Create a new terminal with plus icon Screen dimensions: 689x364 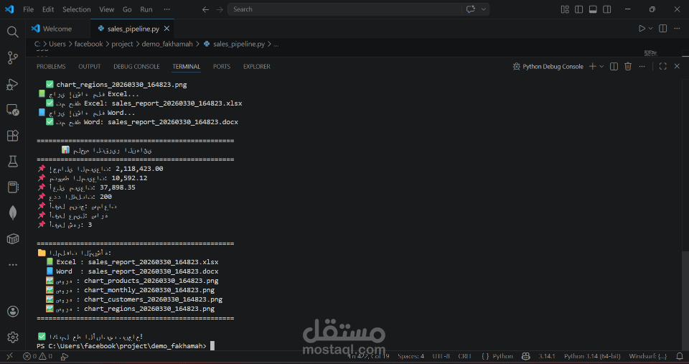592,66
